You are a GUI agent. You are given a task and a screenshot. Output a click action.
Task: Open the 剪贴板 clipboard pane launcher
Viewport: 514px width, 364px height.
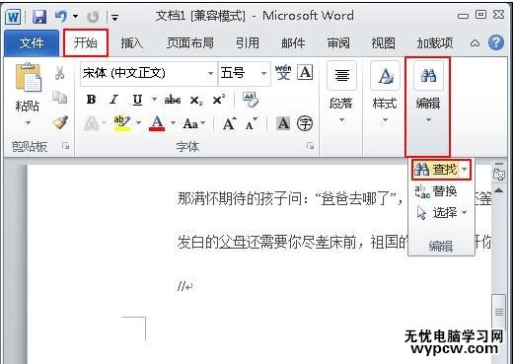pos(66,146)
